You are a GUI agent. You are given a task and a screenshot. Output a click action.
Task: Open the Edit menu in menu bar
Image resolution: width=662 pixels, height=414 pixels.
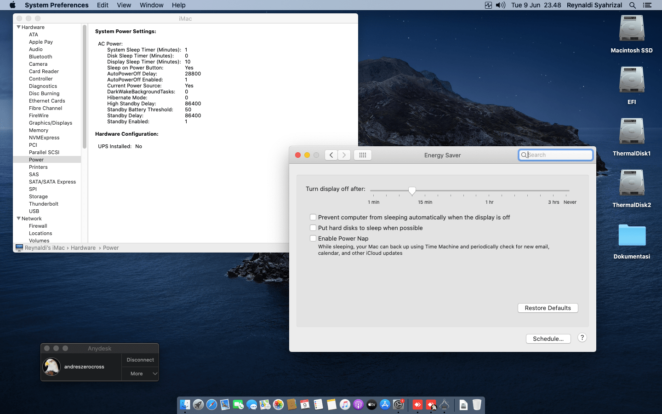pos(103,5)
